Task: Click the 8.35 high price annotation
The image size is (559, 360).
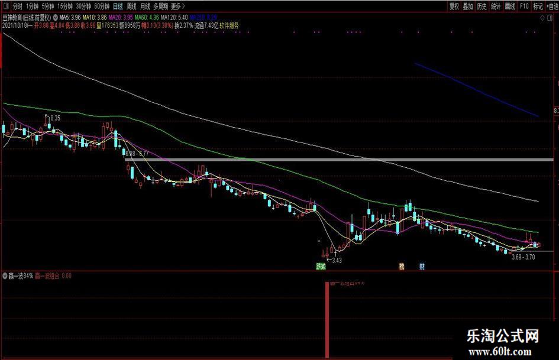Action: coord(55,118)
